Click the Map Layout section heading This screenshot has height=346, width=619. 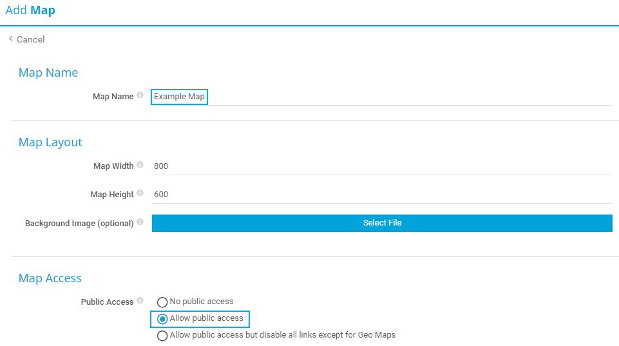pyautogui.click(x=50, y=142)
